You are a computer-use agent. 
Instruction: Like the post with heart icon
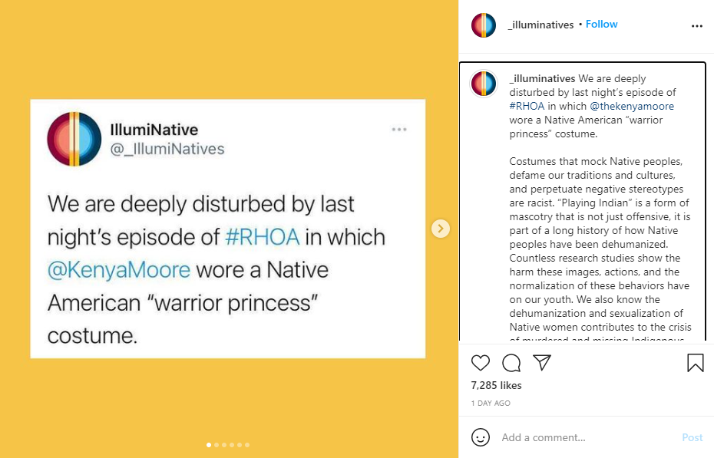click(x=481, y=363)
